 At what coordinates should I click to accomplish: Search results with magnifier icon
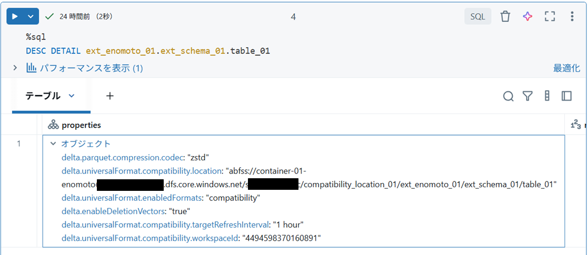[508, 97]
